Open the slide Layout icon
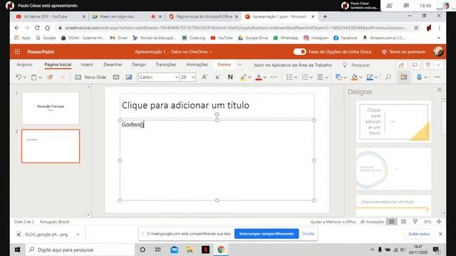Viewport: 456px width, 256px height. pyautogui.click(x=116, y=78)
